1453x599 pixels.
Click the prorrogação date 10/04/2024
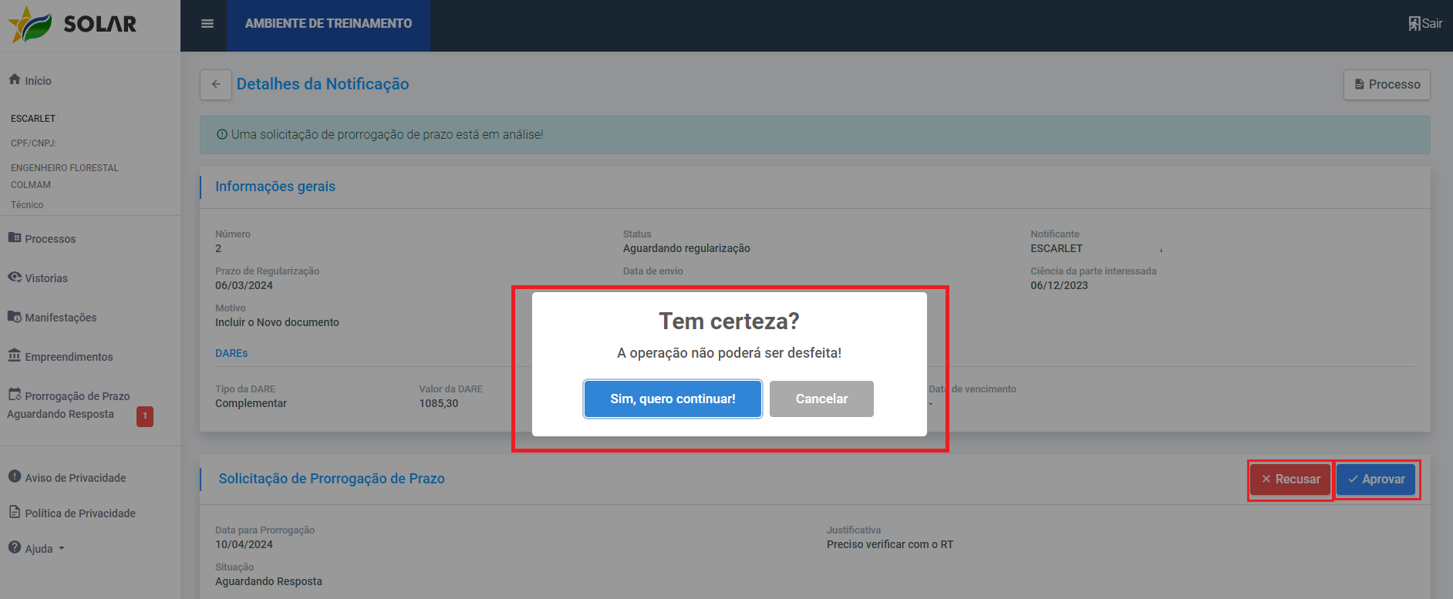pos(244,544)
